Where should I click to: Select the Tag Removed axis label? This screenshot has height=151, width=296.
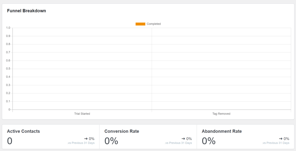pyautogui.click(x=221, y=114)
